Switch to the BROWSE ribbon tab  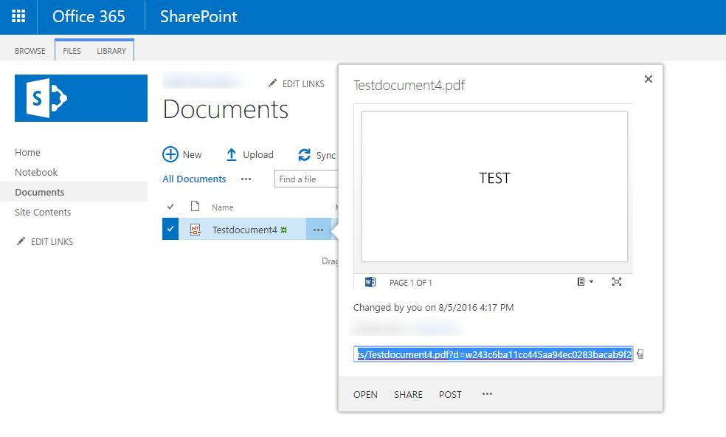point(30,51)
